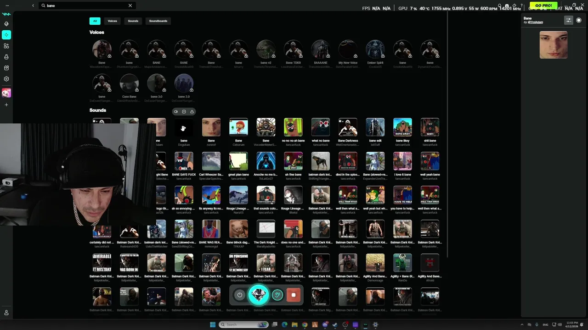Image resolution: width=588 pixels, height=330 pixels.
Task: Open the pink character app sidebar icon
Action: 6,93
